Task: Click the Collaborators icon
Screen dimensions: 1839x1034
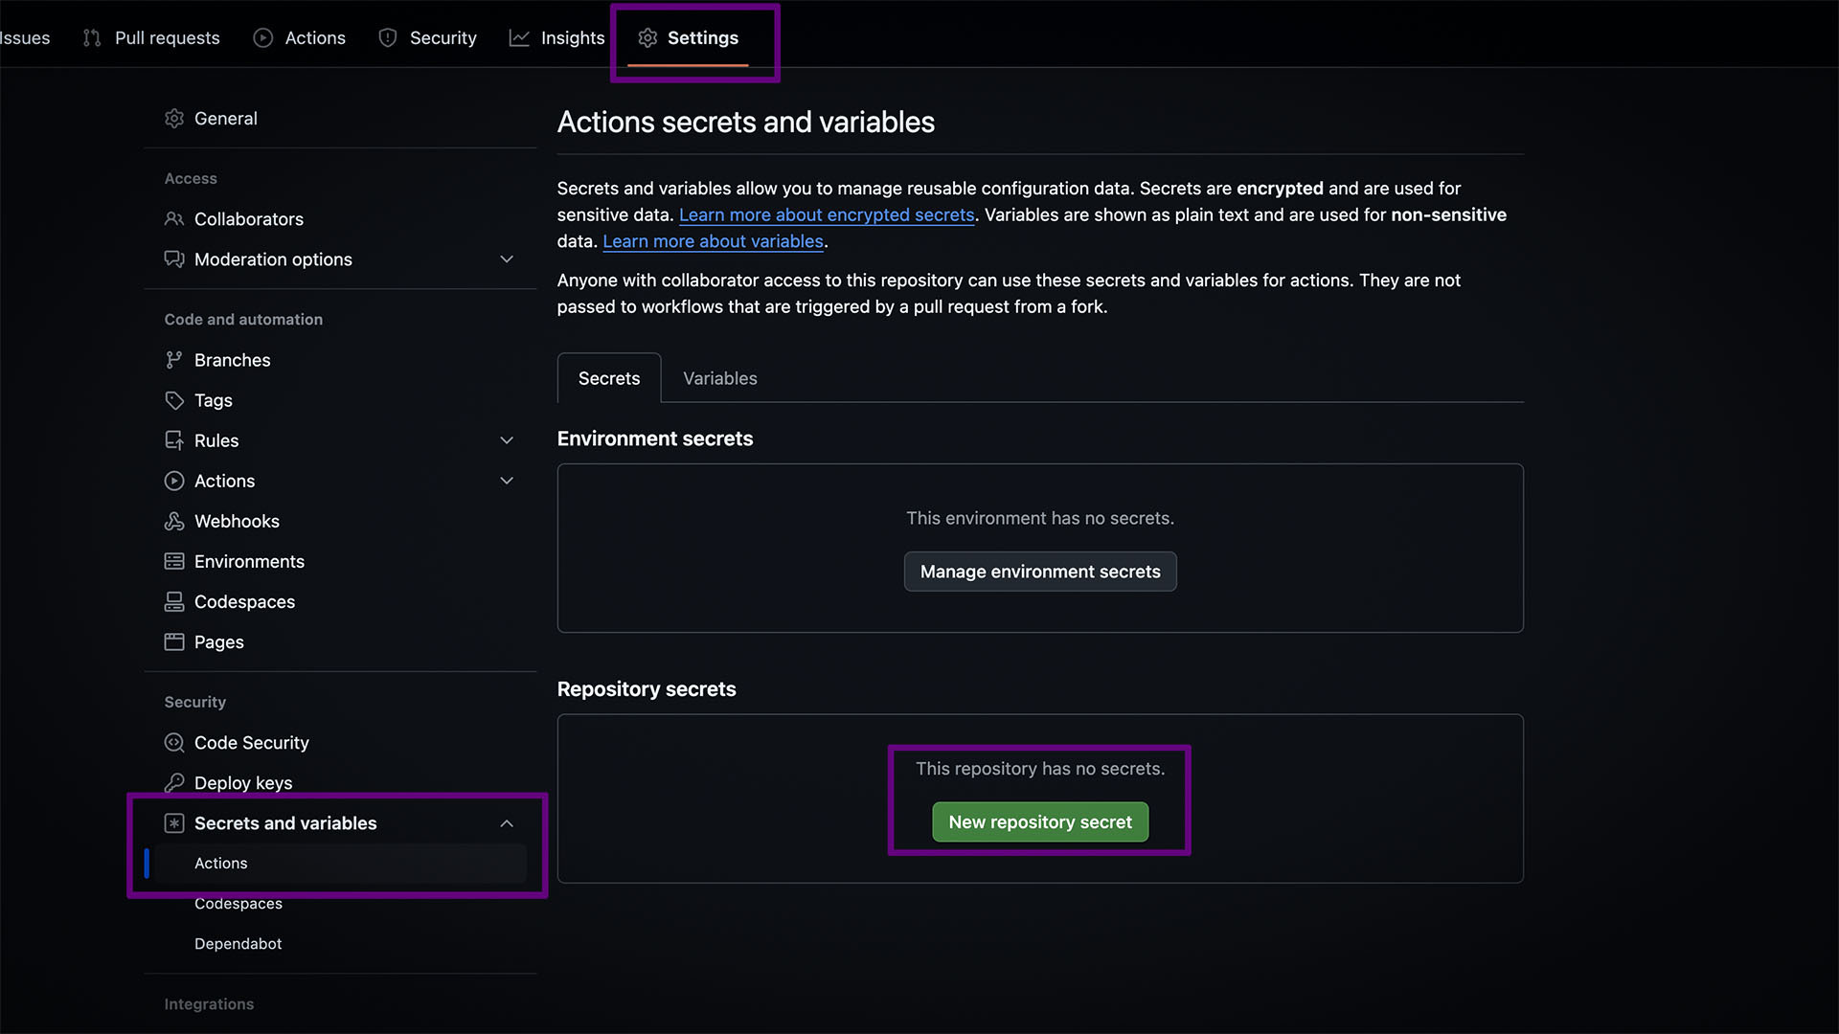Action: [173, 219]
